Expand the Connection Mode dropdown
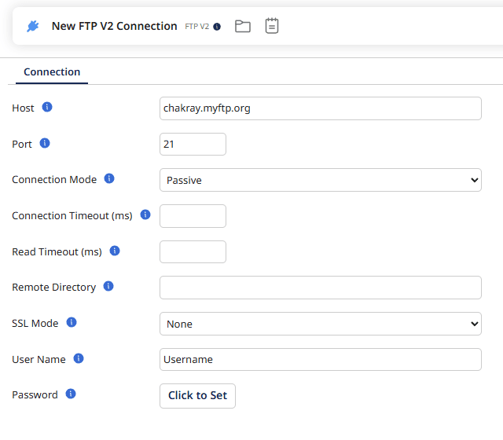Screen dimensions: 503x440 tap(320, 180)
